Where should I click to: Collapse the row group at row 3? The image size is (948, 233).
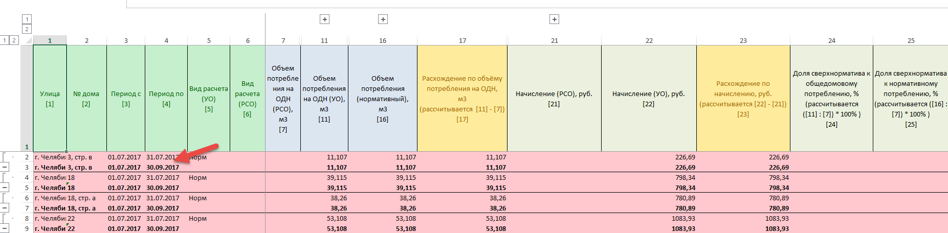5,167
